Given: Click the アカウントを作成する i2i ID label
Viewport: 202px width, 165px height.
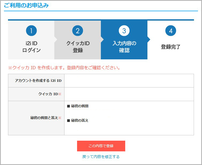Looking at the screenshot, I should pos(38,81).
